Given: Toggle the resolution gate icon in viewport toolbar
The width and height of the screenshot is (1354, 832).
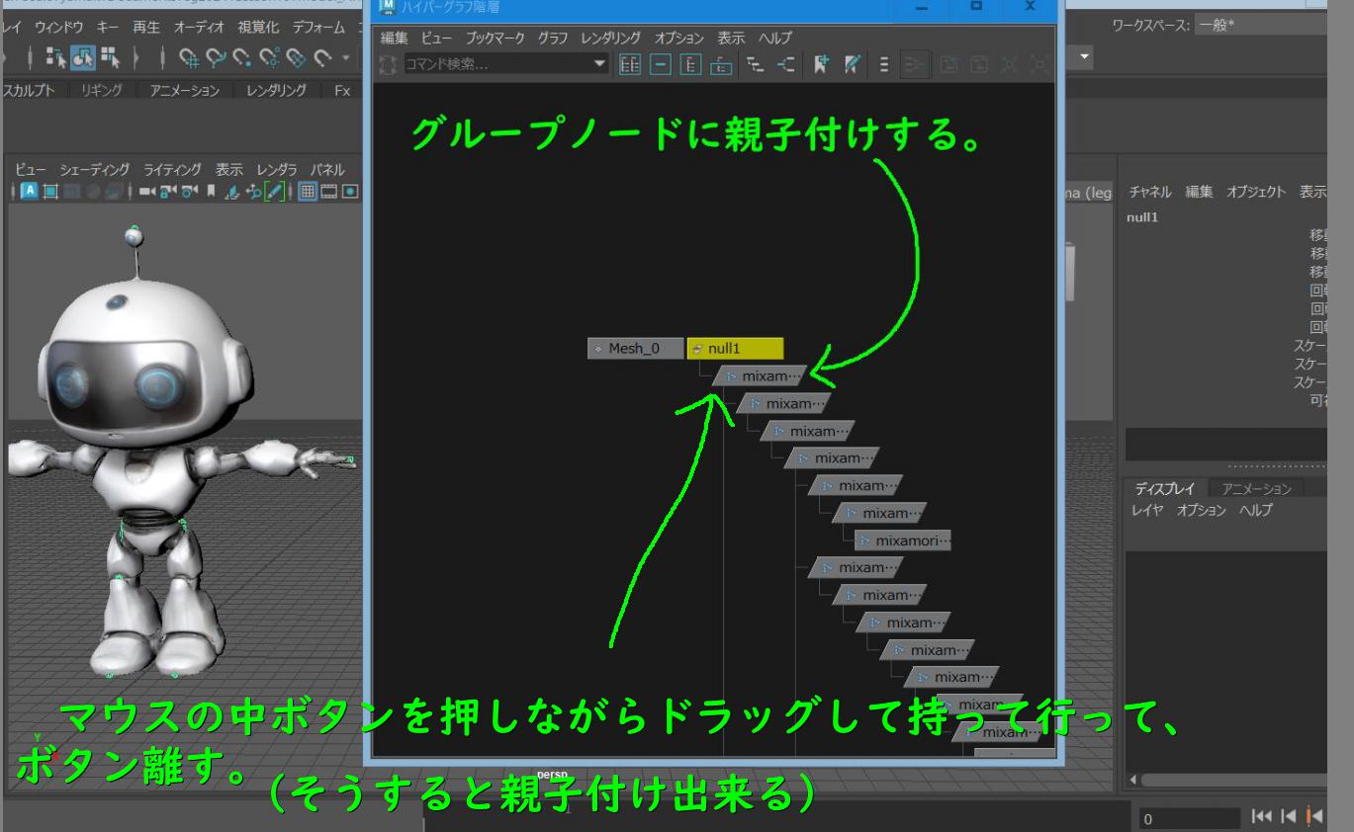Looking at the screenshot, I should pos(350,192).
